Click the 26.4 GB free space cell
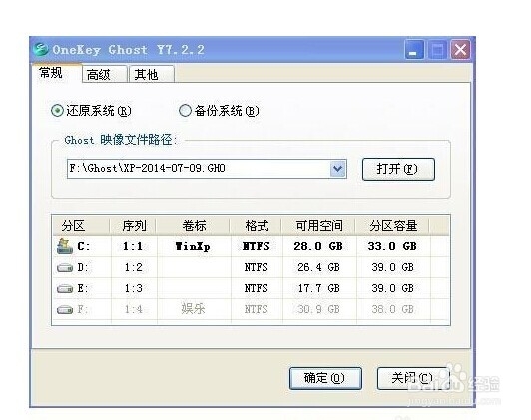The height and width of the screenshot is (420, 531). point(318,268)
